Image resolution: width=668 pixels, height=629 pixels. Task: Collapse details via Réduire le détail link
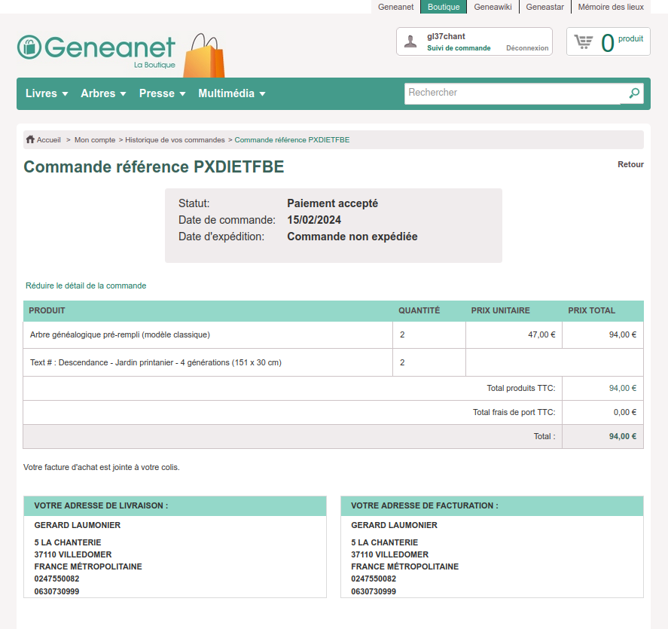[x=86, y=286]
